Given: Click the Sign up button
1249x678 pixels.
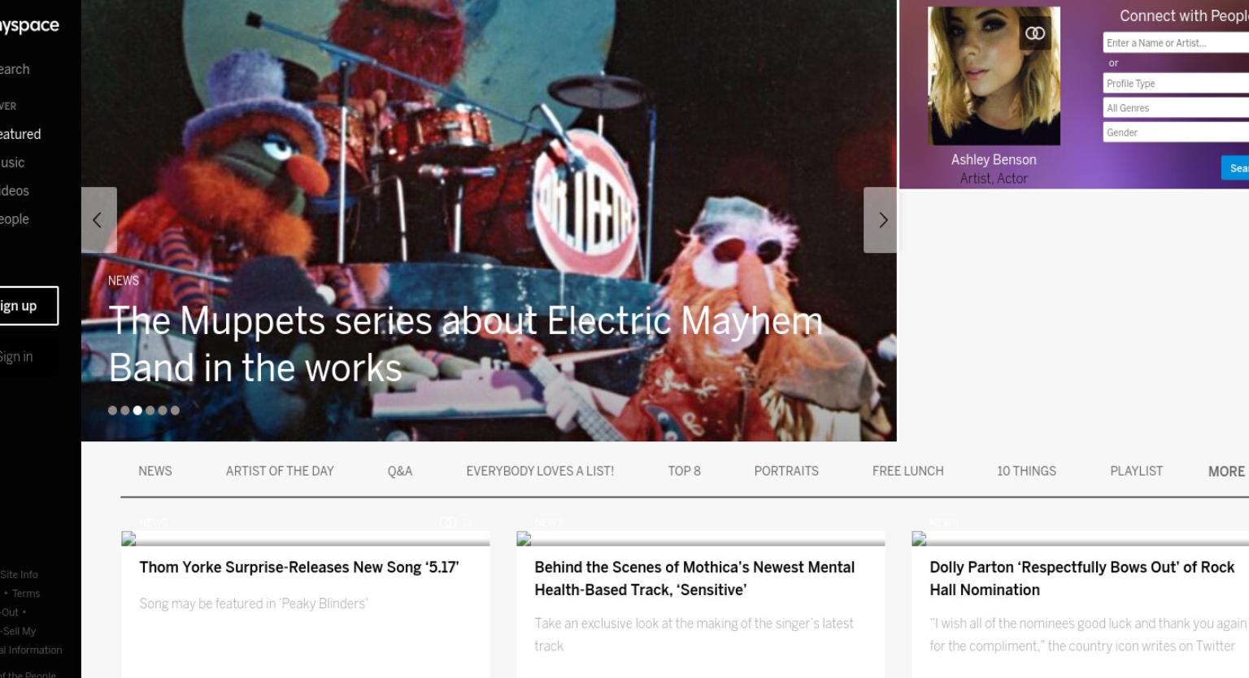Looking at the screenshot, I should [x=28, y=306].
